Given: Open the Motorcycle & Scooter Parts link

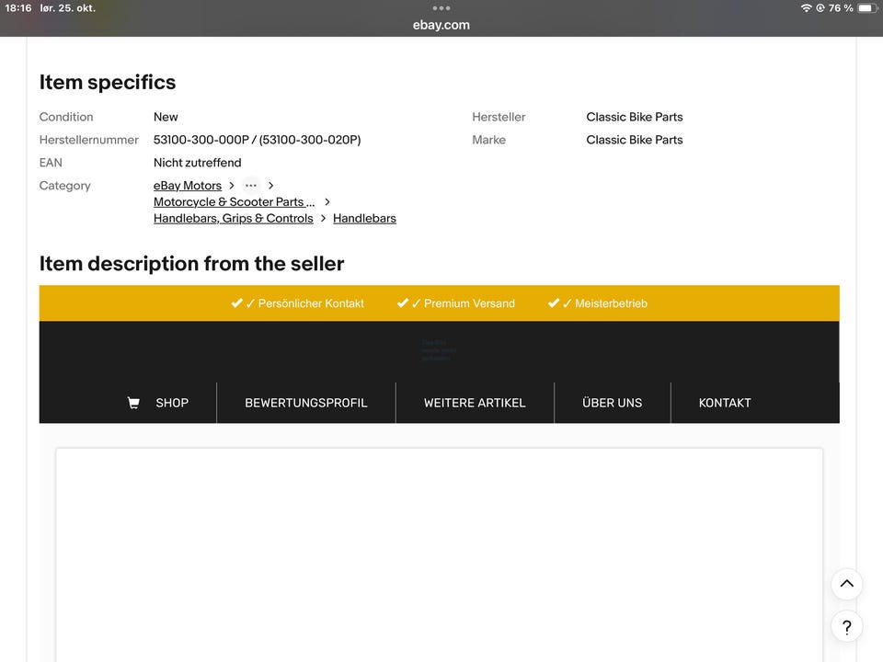Looking at the screenshot, I should click(x=234, y=201).
